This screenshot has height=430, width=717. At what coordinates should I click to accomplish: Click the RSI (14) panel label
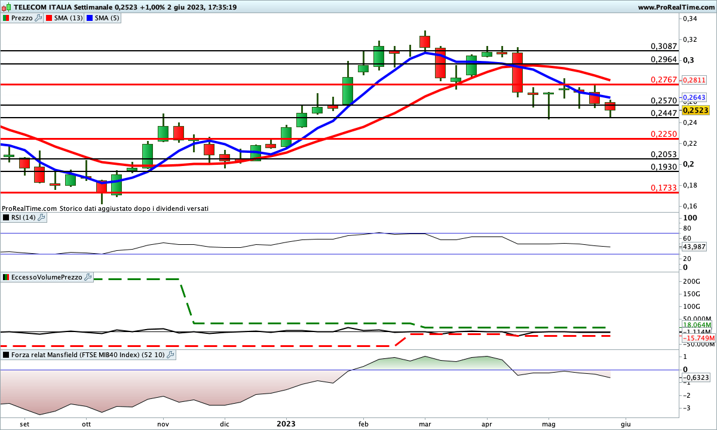click(24, 217)
